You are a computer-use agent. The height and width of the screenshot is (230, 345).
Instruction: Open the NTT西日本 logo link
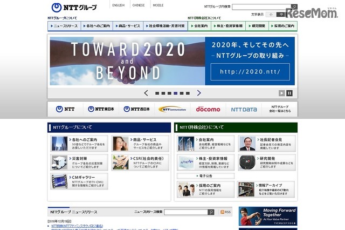click(x=136, y=109)
